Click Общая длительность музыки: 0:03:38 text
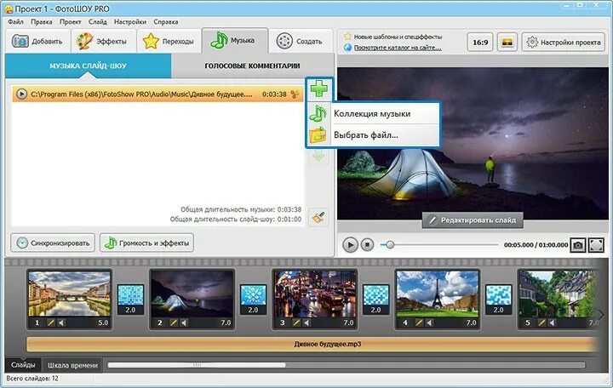Image resolution: width=613 pixels, height=388 pixels. click(241, 209)
